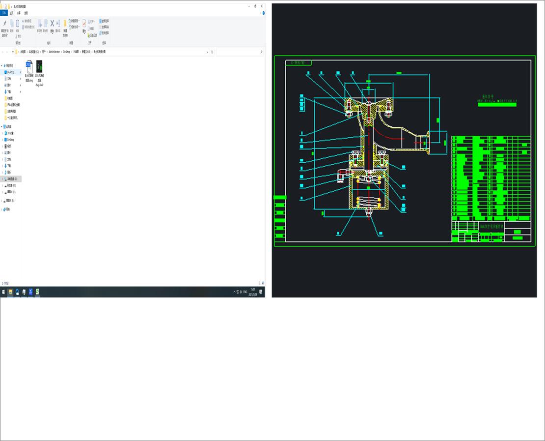Open Pictures pinned under Quick access
The width and height of the screenshot is (545, 441).
click(9, 85)
